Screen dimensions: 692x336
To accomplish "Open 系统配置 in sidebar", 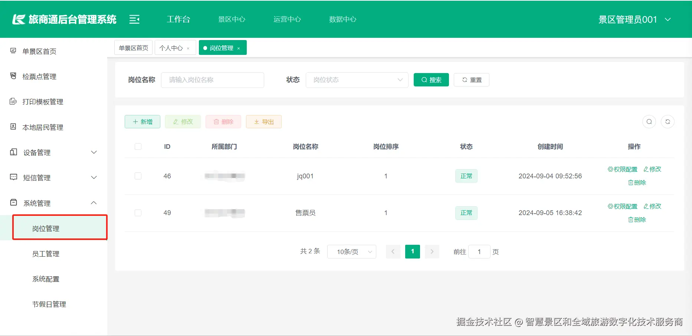I will coord(46,279).
